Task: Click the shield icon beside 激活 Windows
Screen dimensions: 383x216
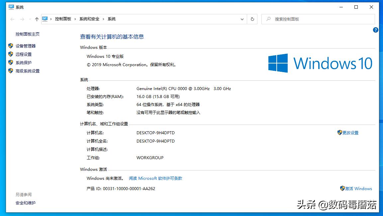Action: click(x=342, y=188)
